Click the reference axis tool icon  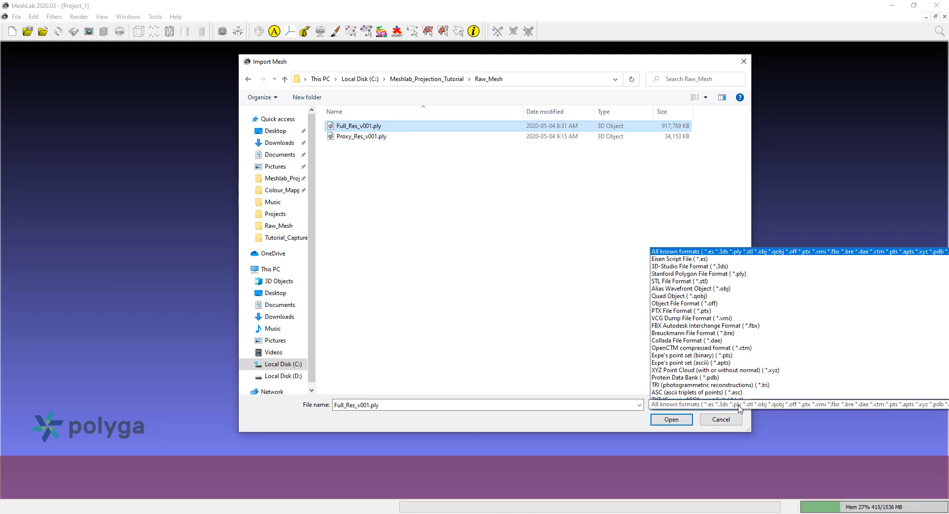(x=290, y=32)
